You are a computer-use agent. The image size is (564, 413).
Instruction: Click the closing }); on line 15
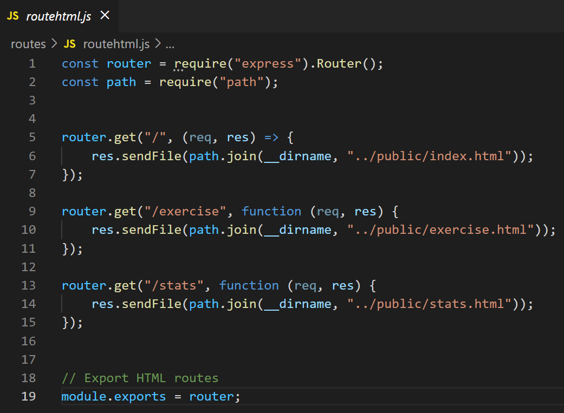(72, 323)
